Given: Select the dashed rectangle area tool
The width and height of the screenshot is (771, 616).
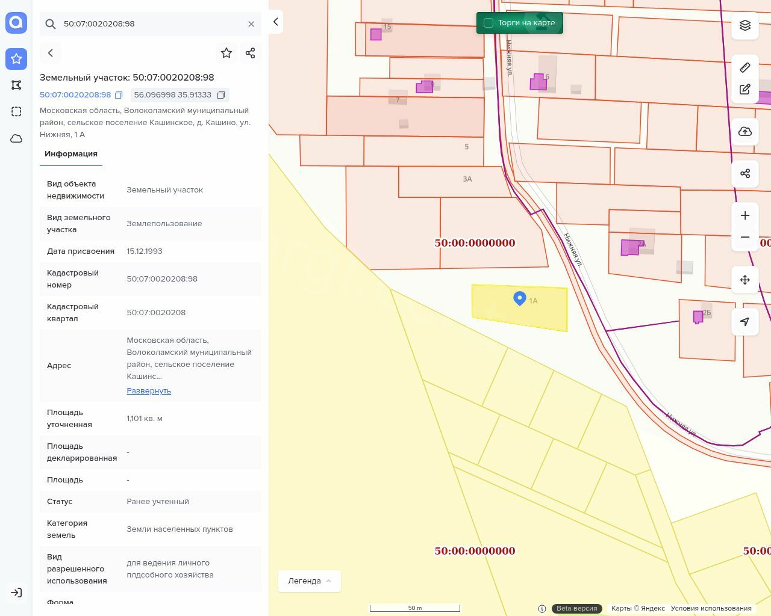Looking at the screenshot, I should (x=16, y=112).
